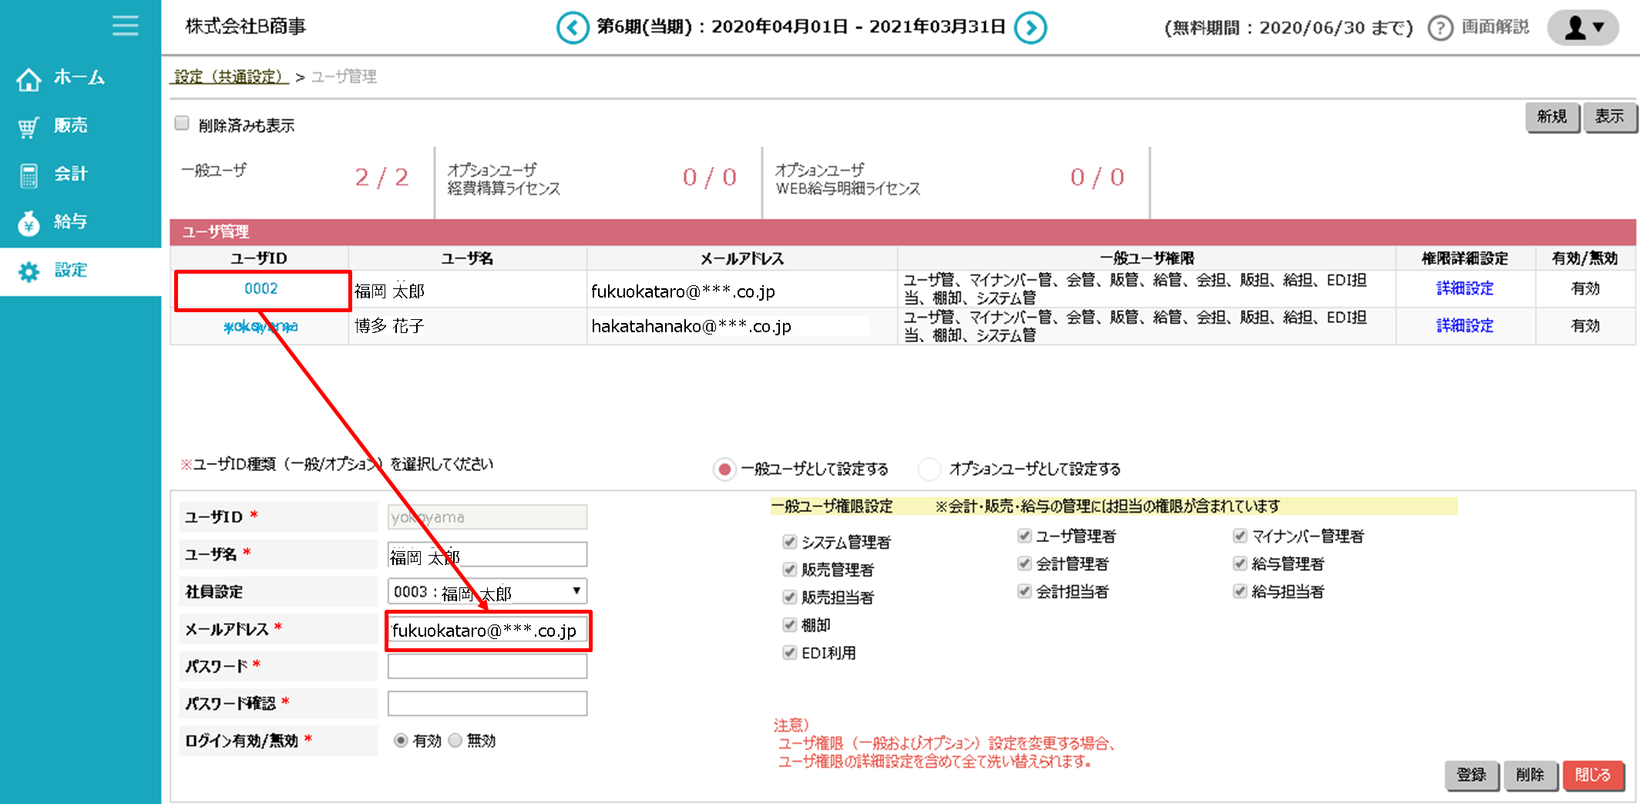Navigate back via the 設定（共通設定） breadcrumb
This screenshot has width=1640, height=804.
pos(229,77)
